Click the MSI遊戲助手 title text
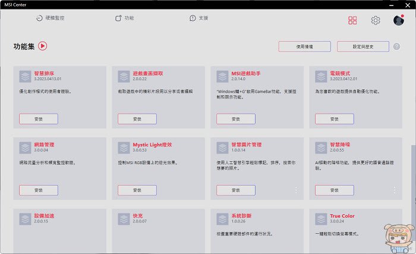Image resolution: width=416 pixels, height=254 pixels. [246, 73]
